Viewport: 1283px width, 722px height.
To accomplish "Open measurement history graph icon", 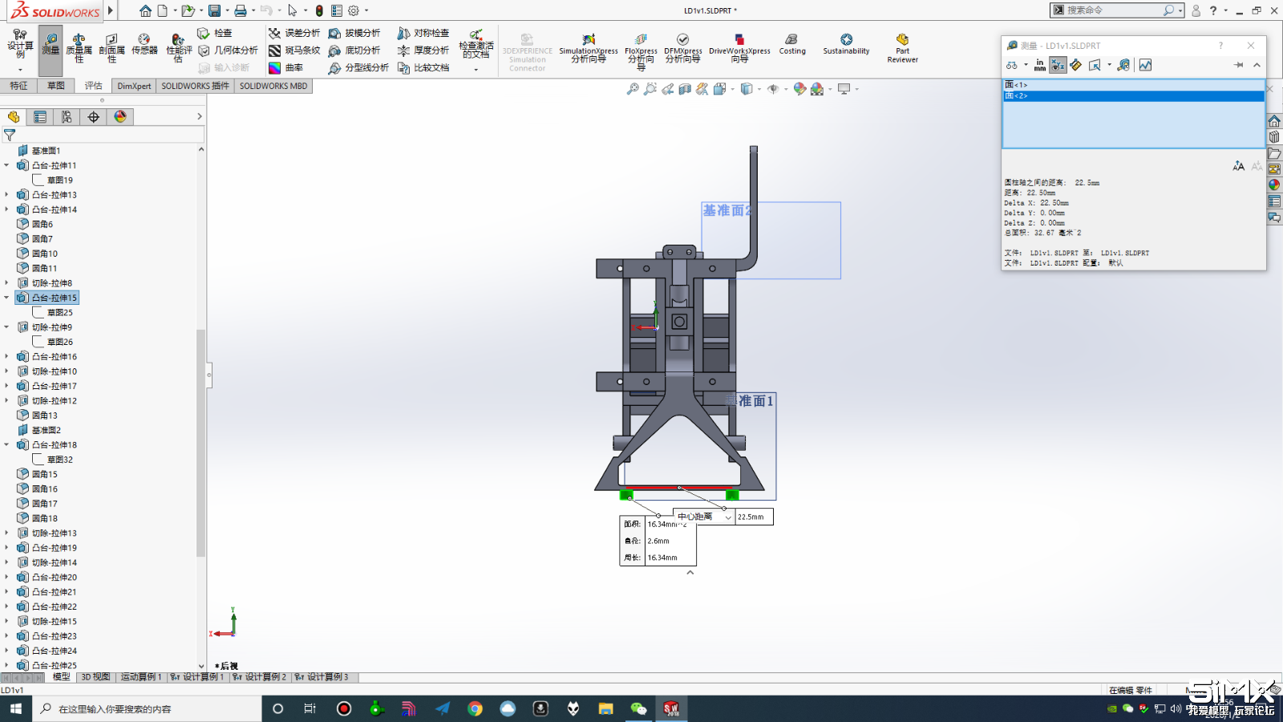I will [x=1145, y=65].
